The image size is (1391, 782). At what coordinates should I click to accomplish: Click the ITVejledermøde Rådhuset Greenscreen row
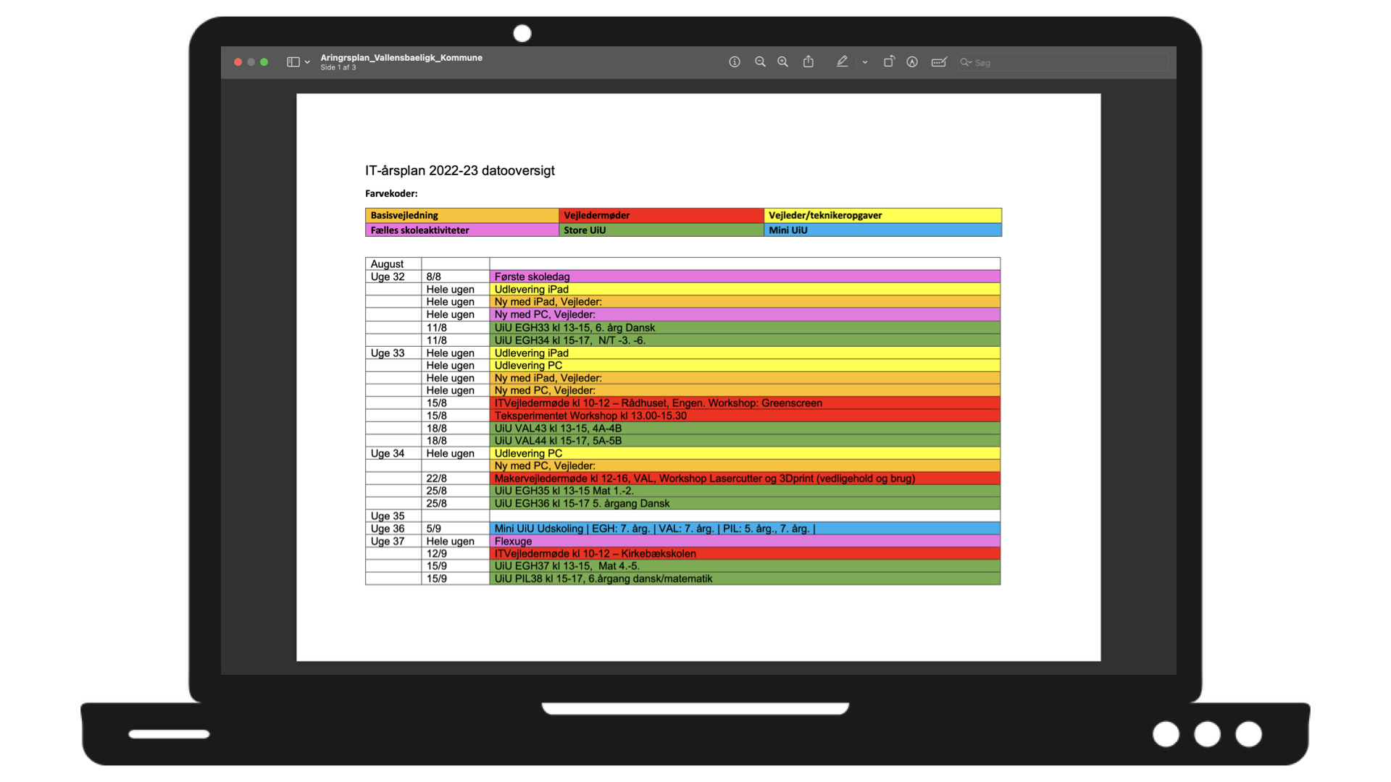coord(745,403)
